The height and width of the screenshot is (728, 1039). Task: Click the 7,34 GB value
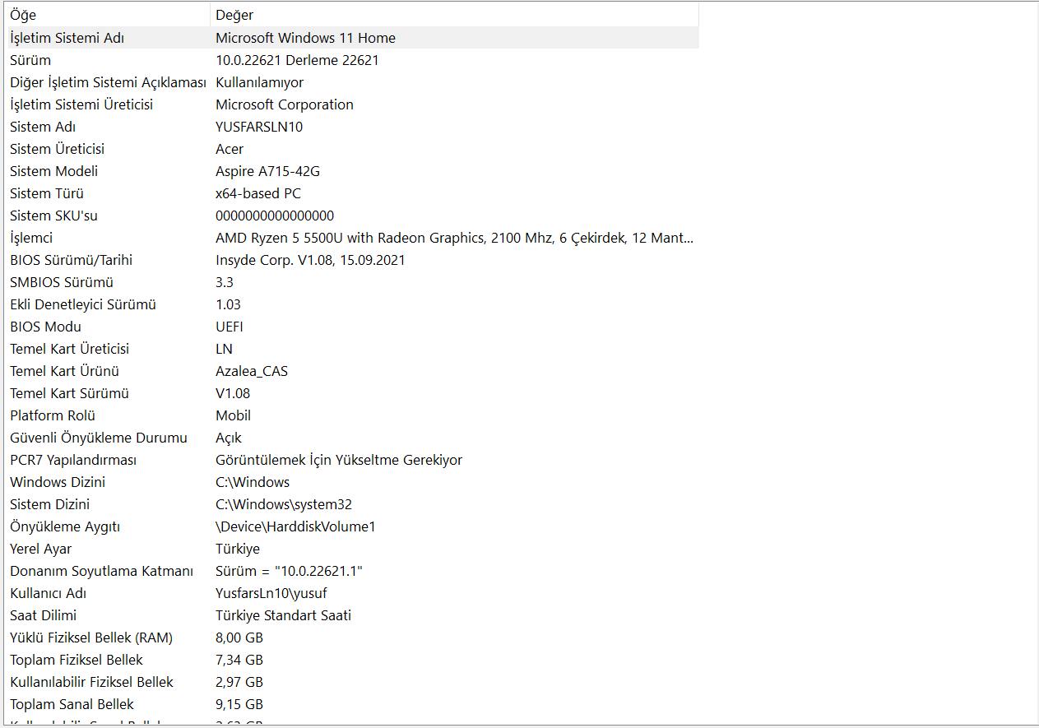(x=239, y=660)
